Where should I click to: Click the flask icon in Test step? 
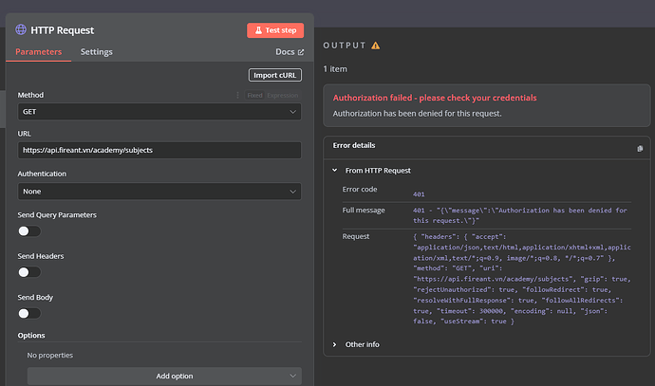coord(258,30)
